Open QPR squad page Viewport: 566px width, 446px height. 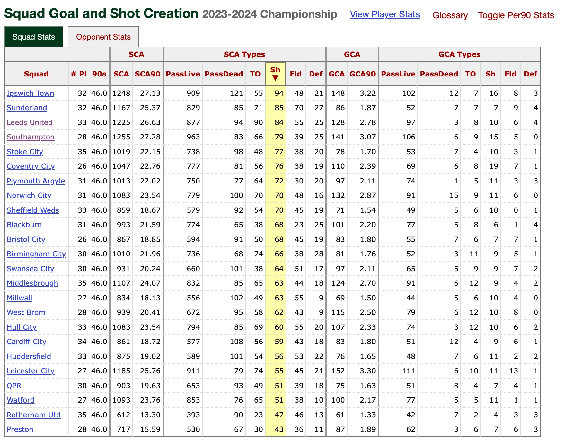click(x=14, y=386)
